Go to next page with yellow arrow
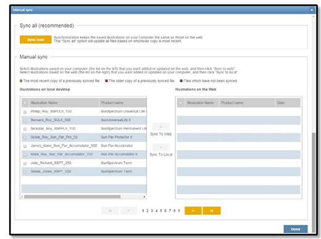The image size is (321, 239). click(x=193, y=211)
